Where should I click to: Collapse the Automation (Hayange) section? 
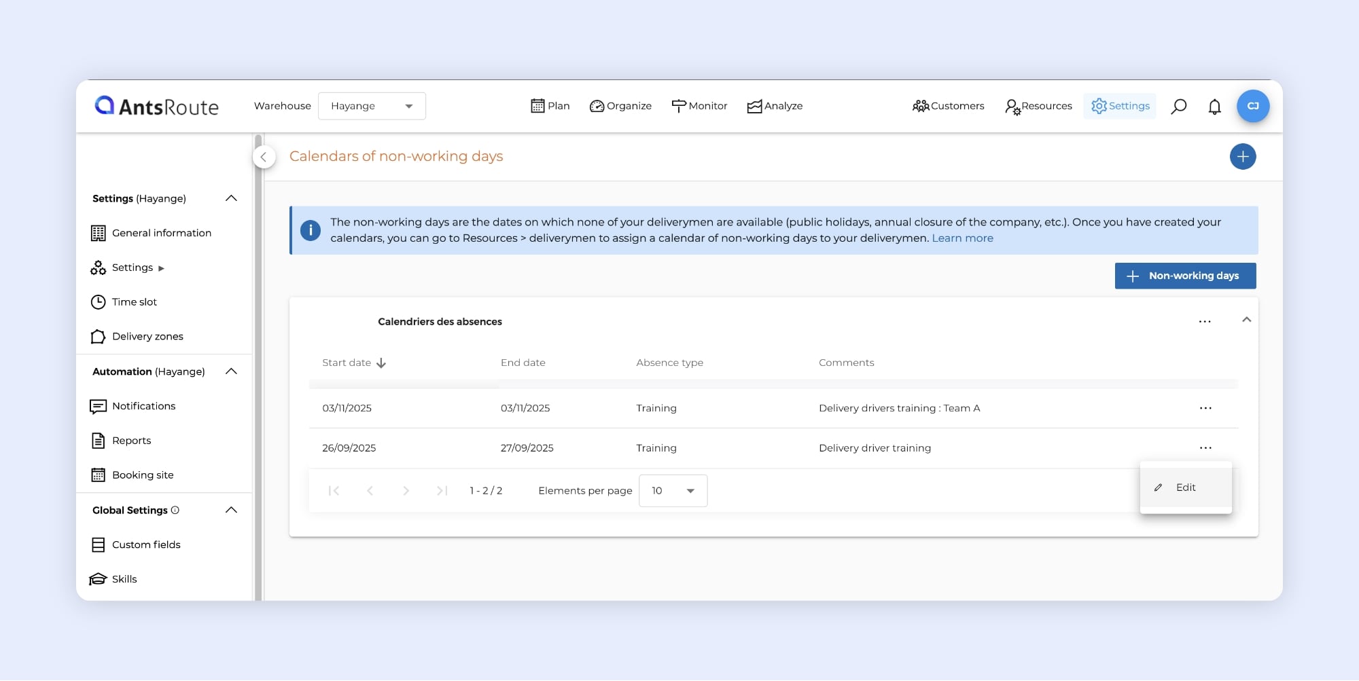231,371
